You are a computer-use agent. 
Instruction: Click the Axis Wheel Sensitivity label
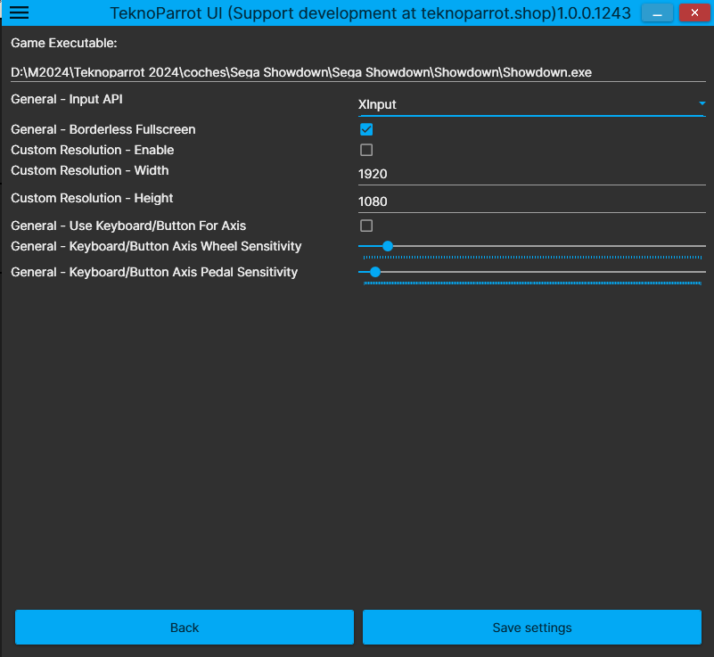[156, 246]
